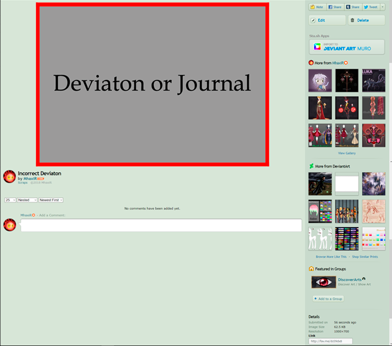
Task: Click the Deviaton or Journal image
Action: tap(153, 85)
